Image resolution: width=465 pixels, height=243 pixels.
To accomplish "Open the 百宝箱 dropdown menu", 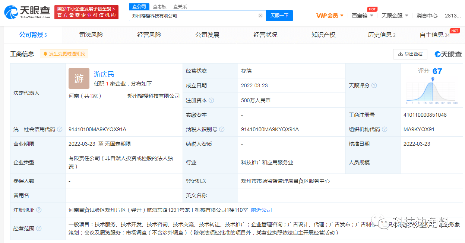I will pyautogui.click(x=363, y=16).
